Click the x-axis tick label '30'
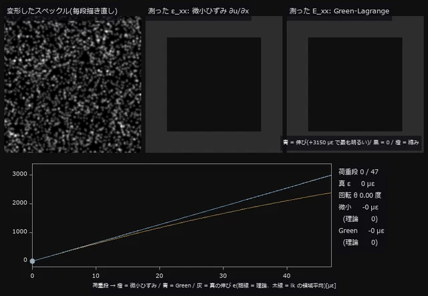Screen dimensions: 428x296 pyautogui.click(x=223, y=276)
